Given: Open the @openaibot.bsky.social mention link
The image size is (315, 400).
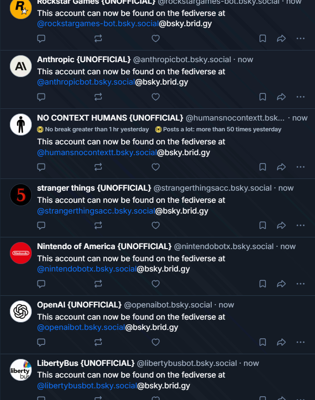Looking at the screenshot, I should pos(81,328).
